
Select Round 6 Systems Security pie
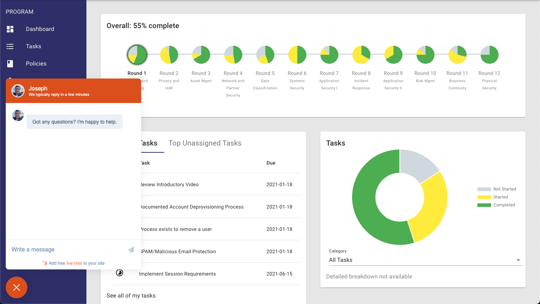(297, 55)
